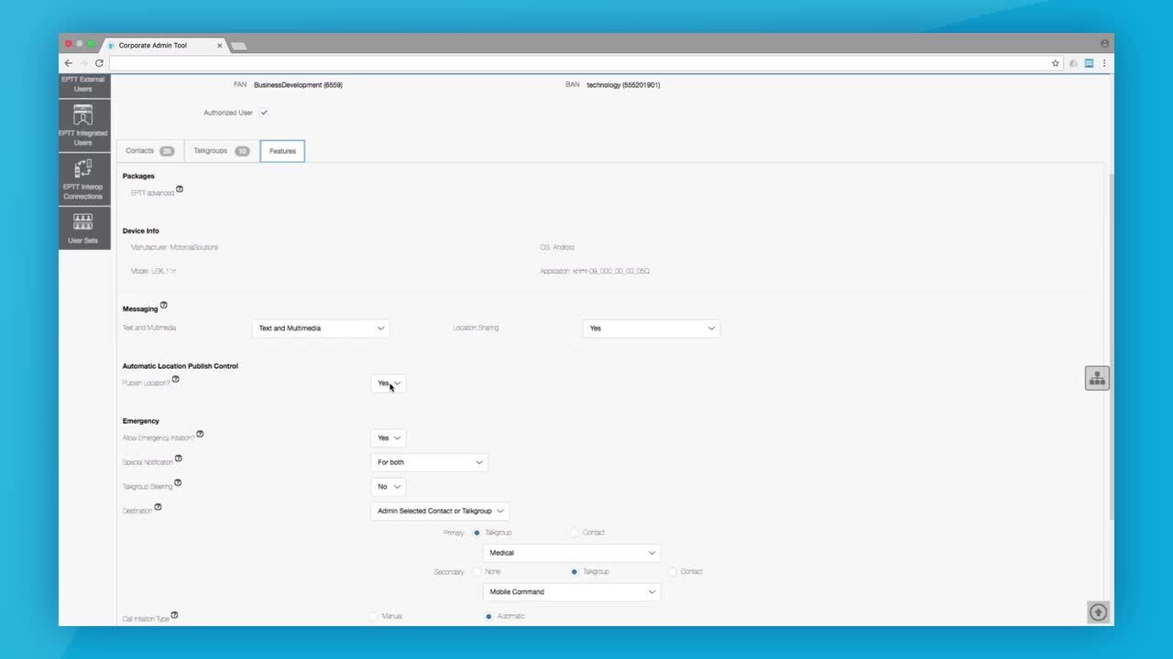Click the hierarchy tree icon on right edge
The height and width of the screenshot is (659, 1173).
1097,378
